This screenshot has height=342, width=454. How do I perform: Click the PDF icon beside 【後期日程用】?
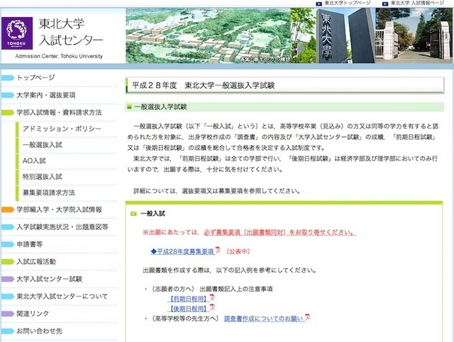click(212, 307)
